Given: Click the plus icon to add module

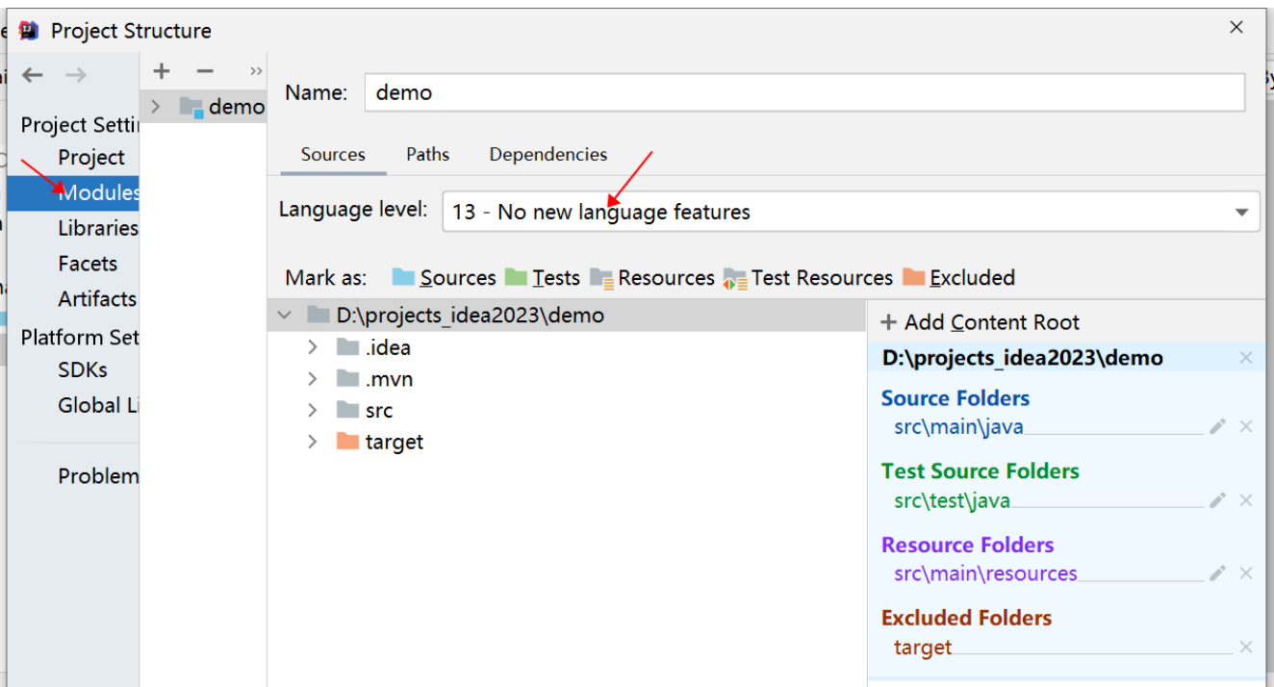Looking at the screenshot, I should tap(162, 71).
